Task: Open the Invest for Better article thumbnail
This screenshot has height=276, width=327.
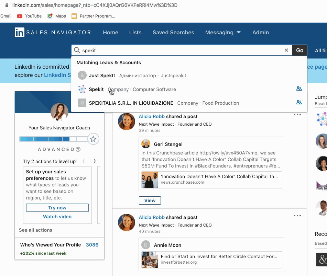Action: click(150, 260)
